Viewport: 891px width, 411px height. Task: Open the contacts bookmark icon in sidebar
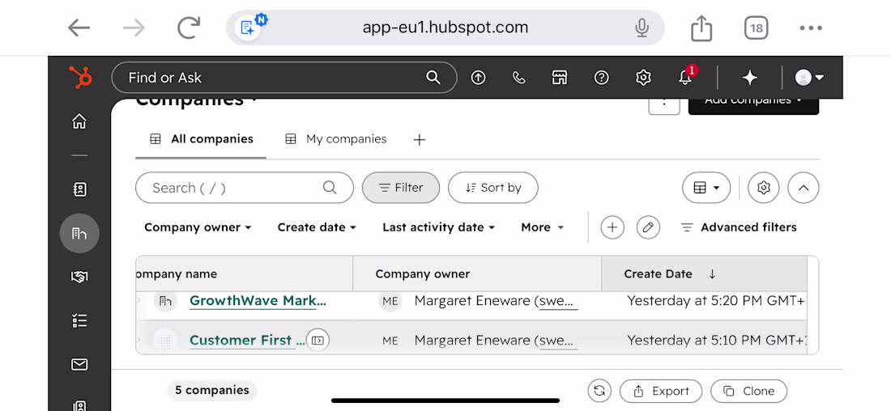(x=79, y=189)
